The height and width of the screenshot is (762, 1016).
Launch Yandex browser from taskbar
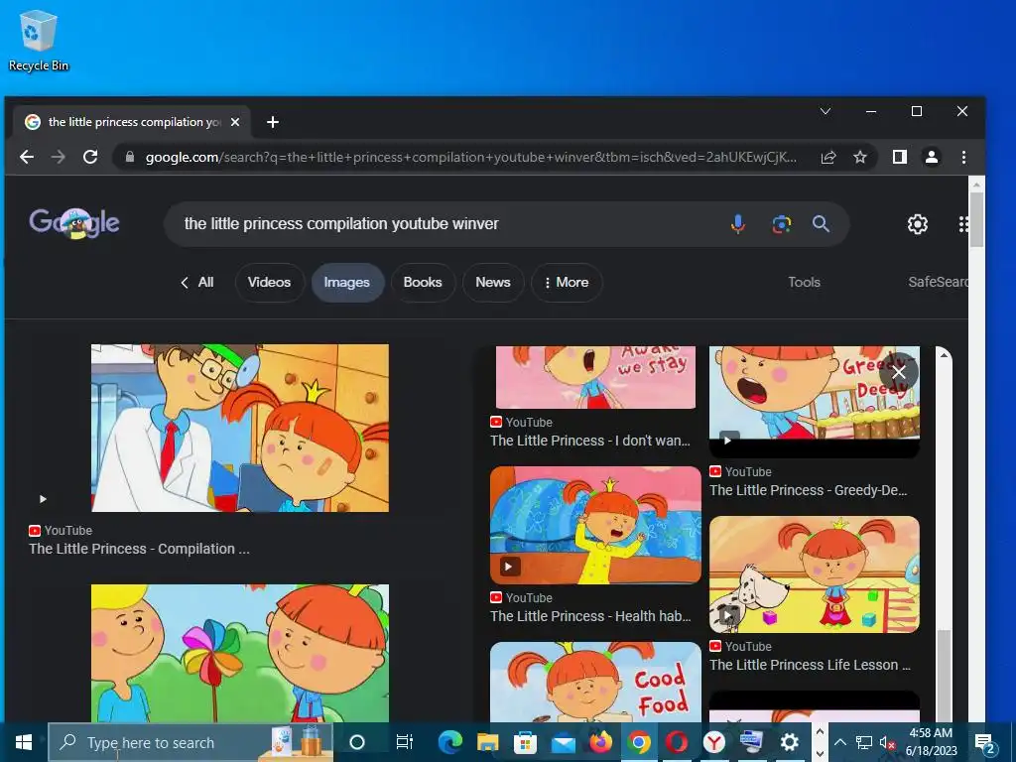pyautogui.click(x=714, y=742)
